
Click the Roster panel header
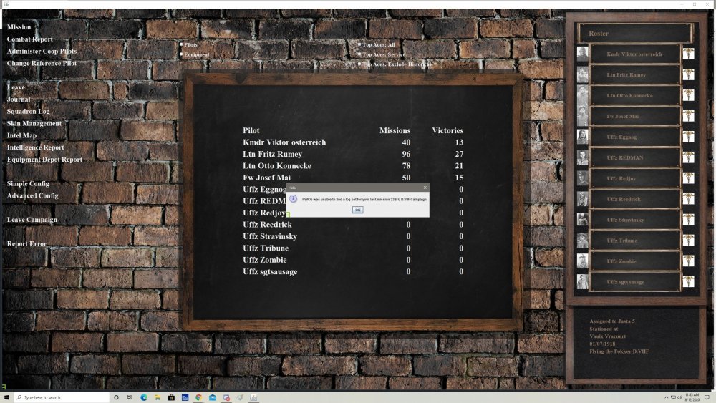click(635, 34)
